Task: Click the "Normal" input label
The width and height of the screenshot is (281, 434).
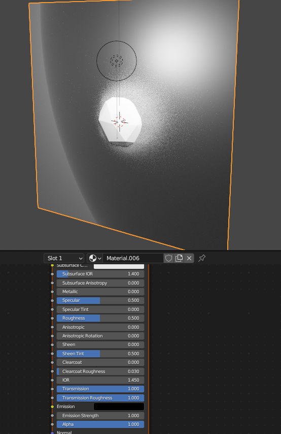Action: [x=64, y=432]
